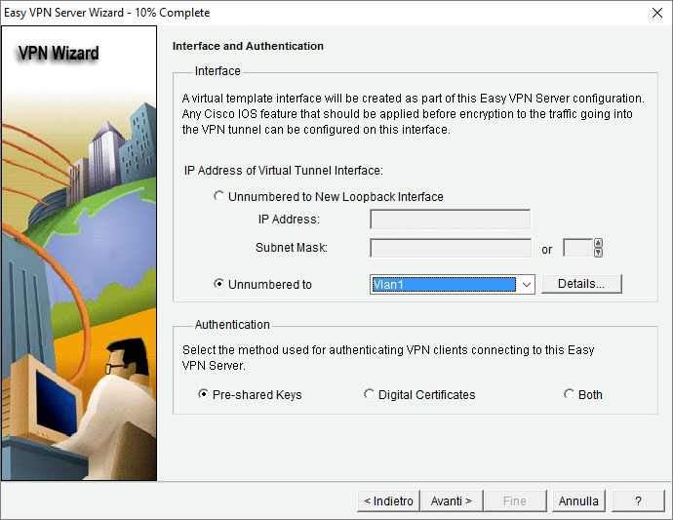The width and height of the screenshot is (673, 520).
Task: Click the IP Address of Virtual Tunnel Interface label
Action: 283,171
